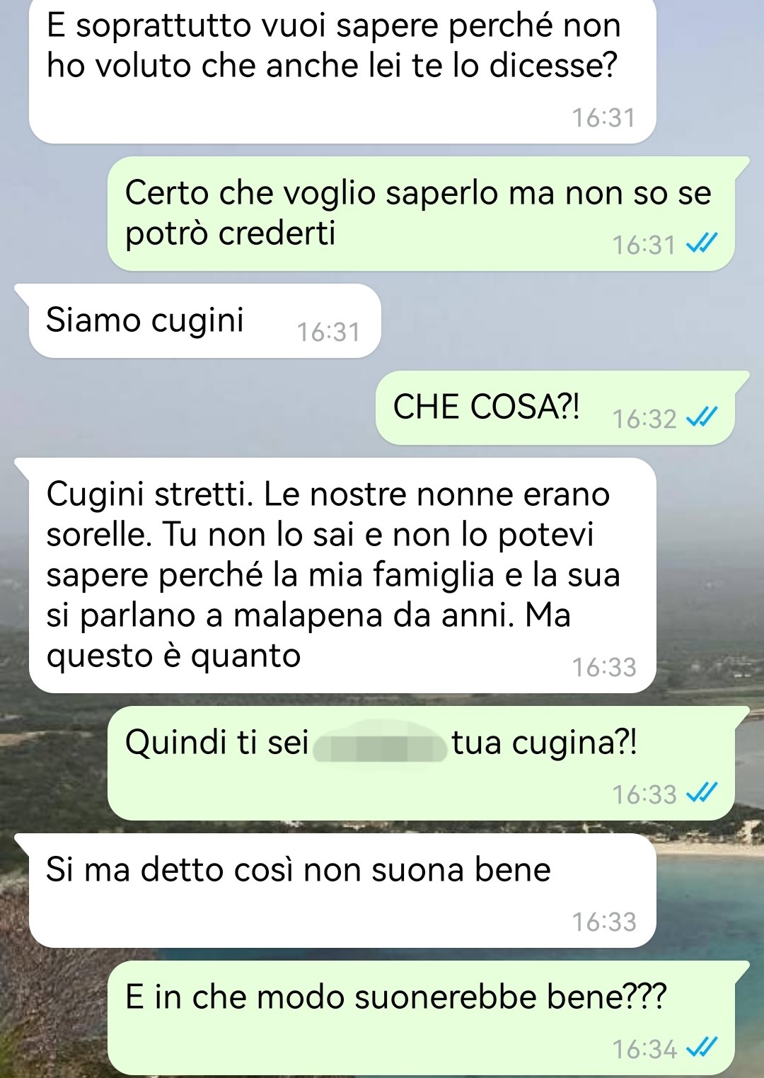Tap the chat wallpaper beside 'Siamo cugini' bubble
This screenshot has width=764, height=1078.
coord(566,320)
